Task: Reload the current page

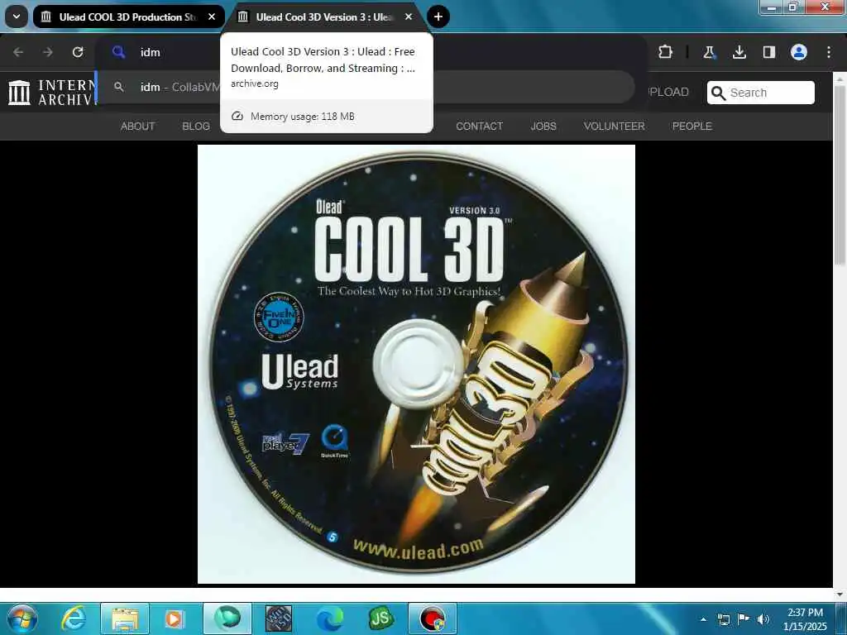Action: (x=78, y=52)
